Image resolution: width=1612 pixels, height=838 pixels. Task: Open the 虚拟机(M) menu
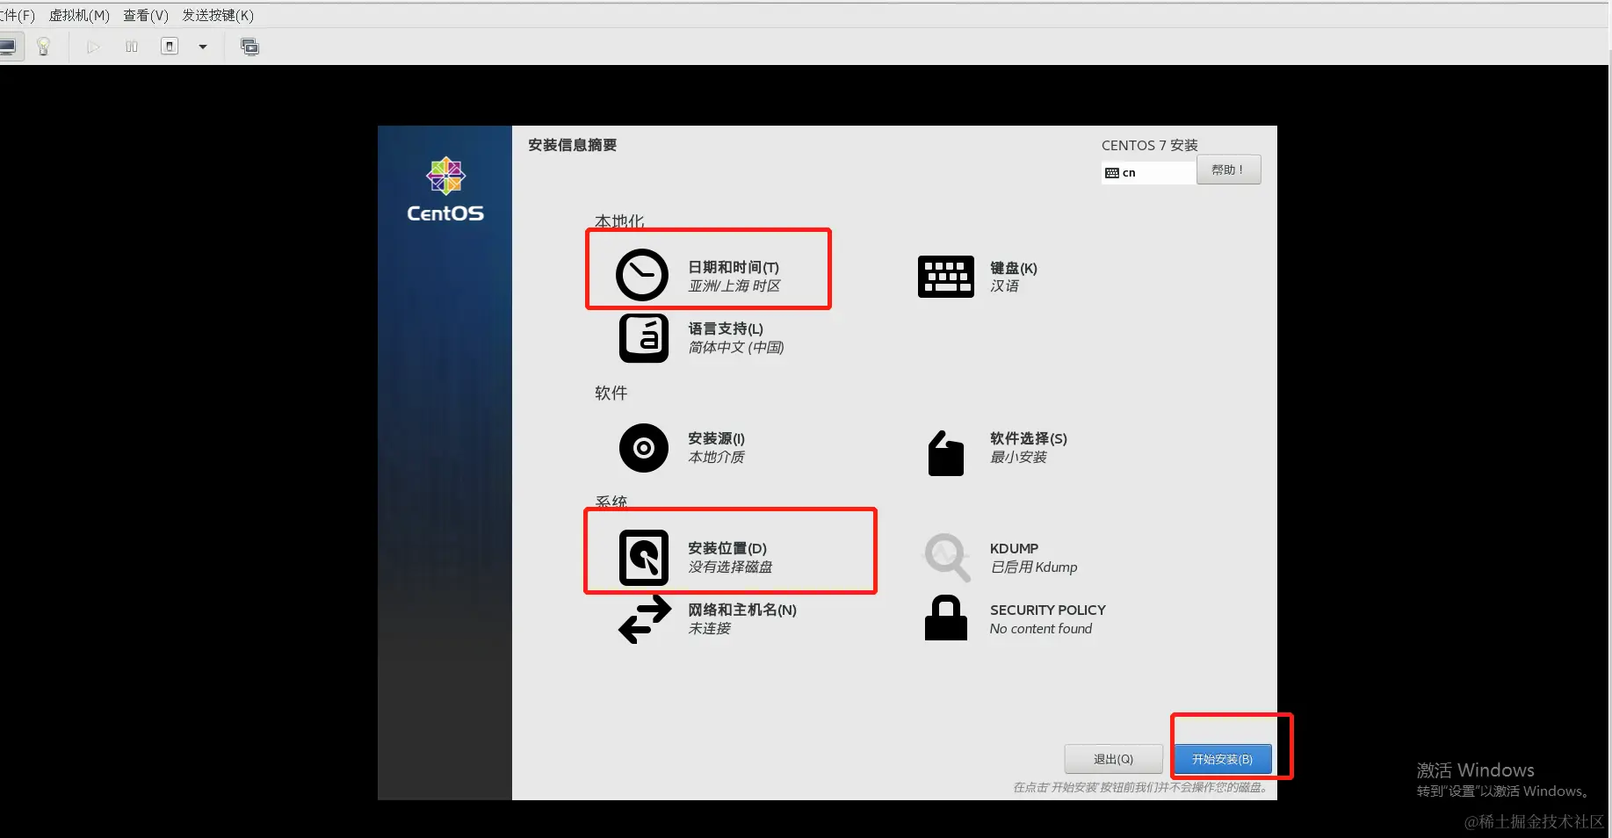78,15
